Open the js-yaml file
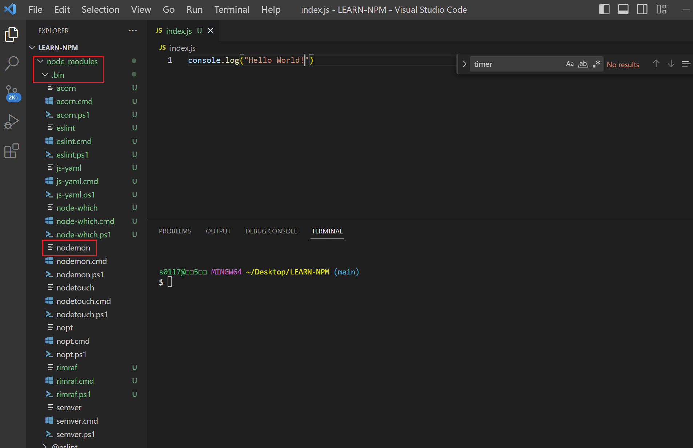Screen dimensions: 693x448 coord(87,168)
